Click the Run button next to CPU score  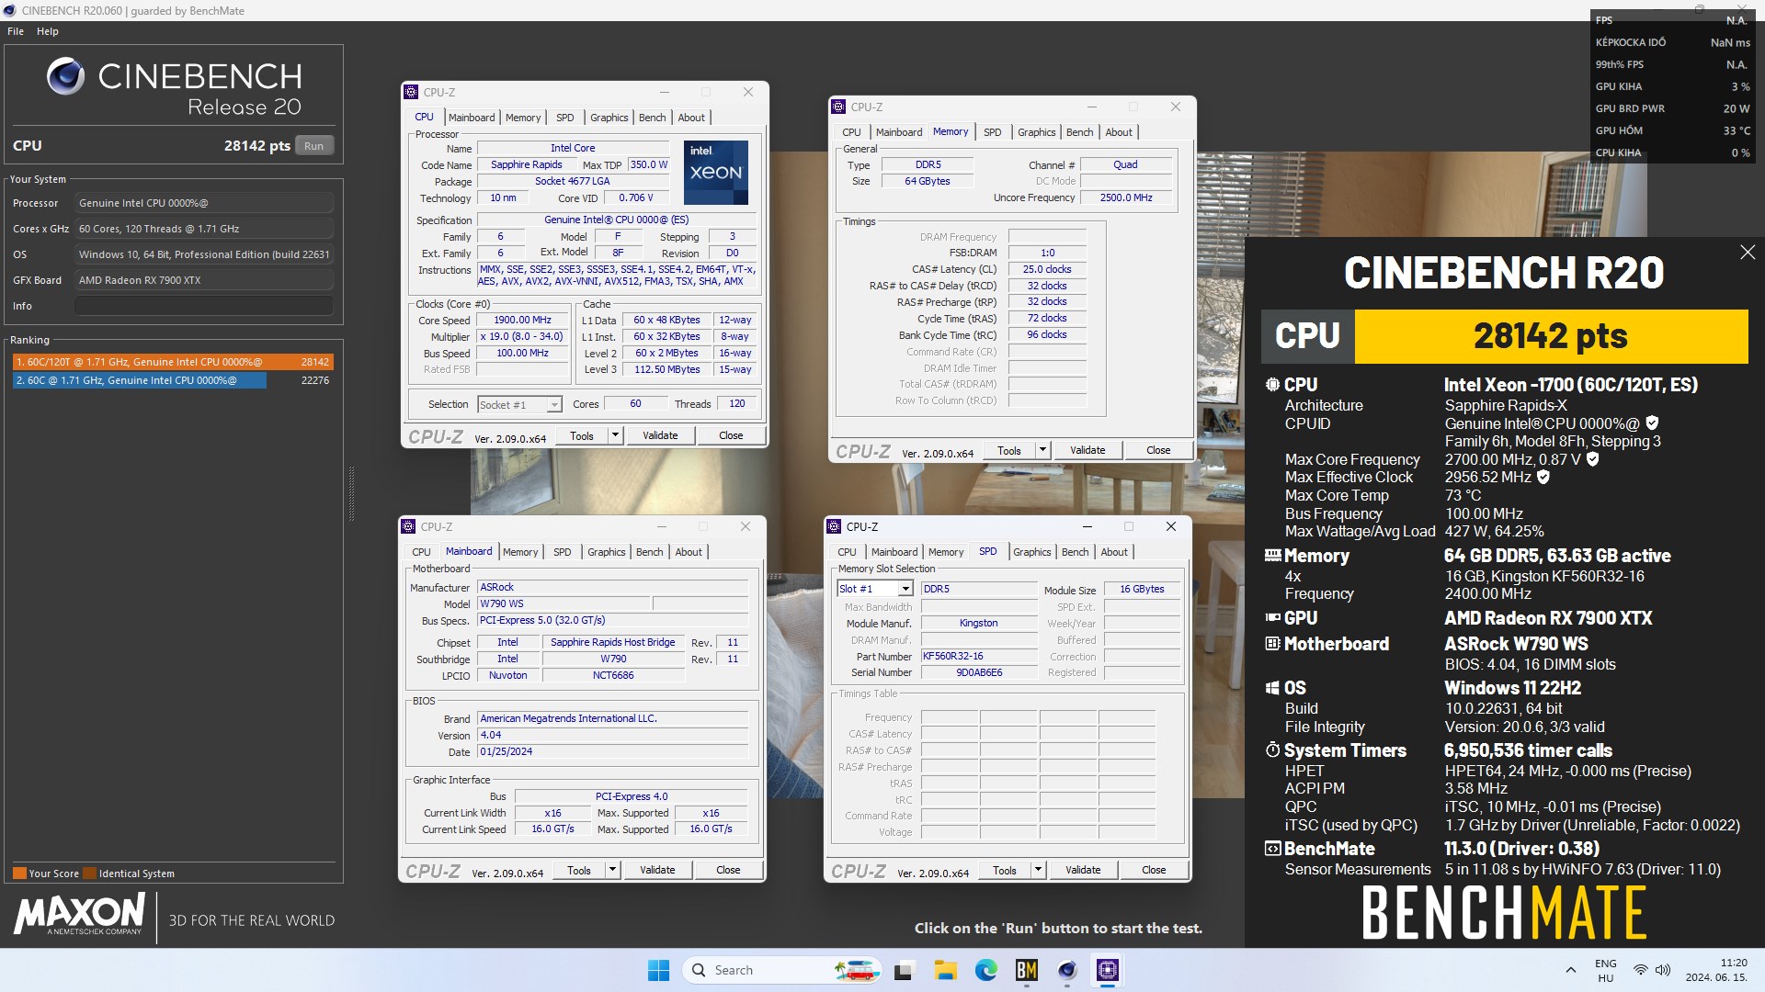(x=314, y=146)
